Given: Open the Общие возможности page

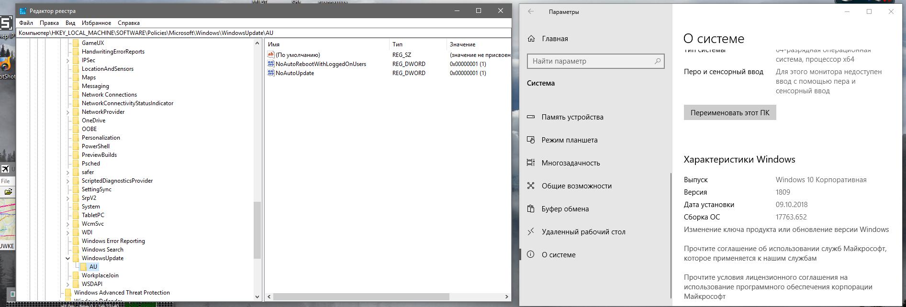Looking at the screenshot, I should 577,186.
